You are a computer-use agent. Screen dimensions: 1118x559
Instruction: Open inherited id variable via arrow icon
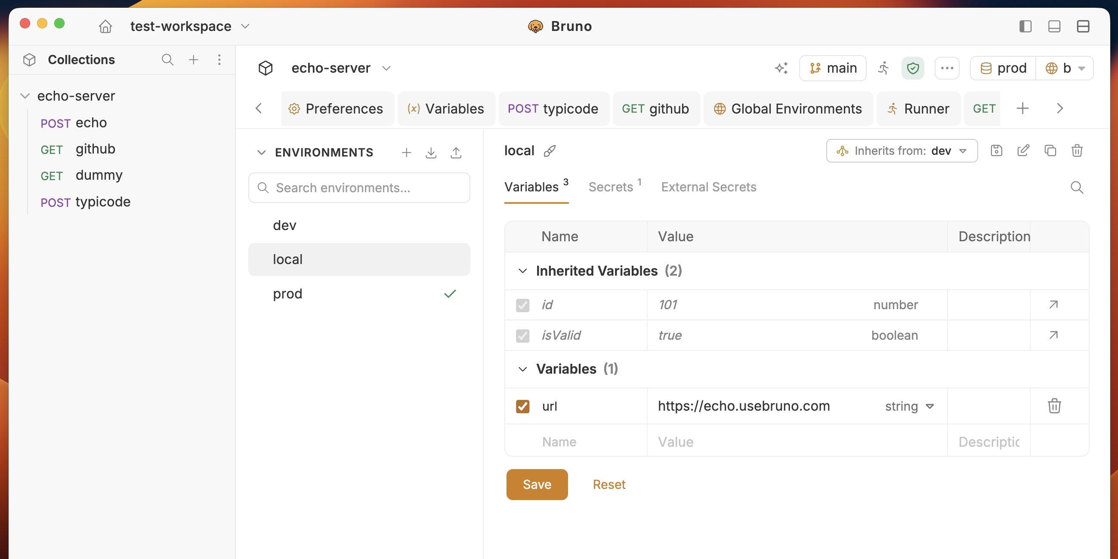coord(1053,304)
